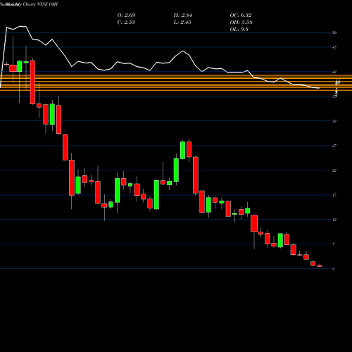Click the price axis label '50'
This screenshot has width=352, height=352.
click(x=334, y=32)
